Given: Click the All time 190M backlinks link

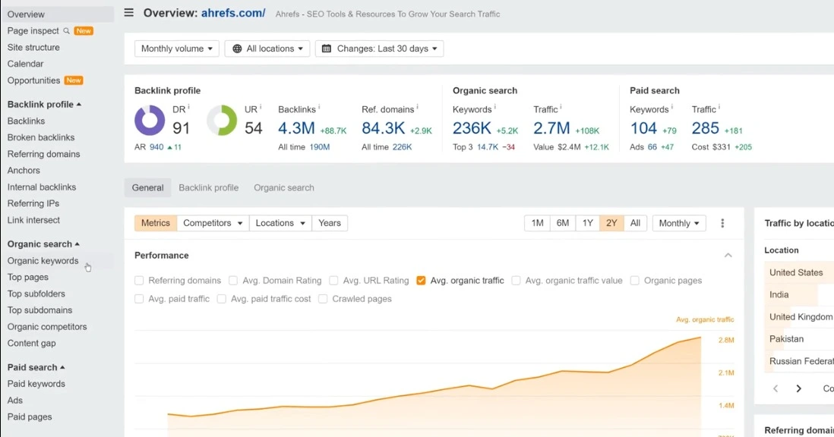Looking at the screenshot, I should tap(320, 147).
